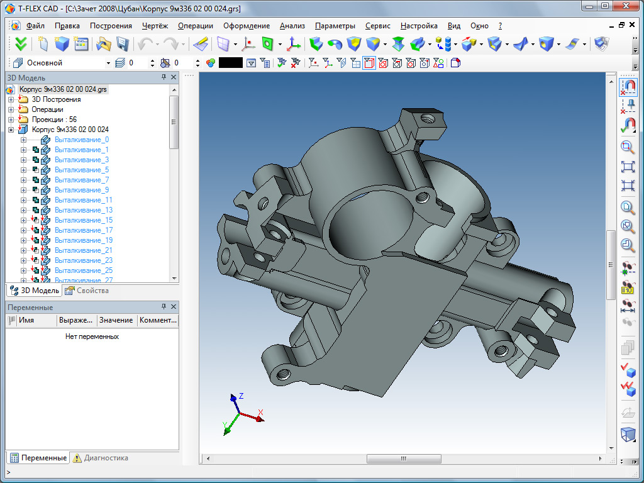Select the Extrusion operation tool

[316, 43]
